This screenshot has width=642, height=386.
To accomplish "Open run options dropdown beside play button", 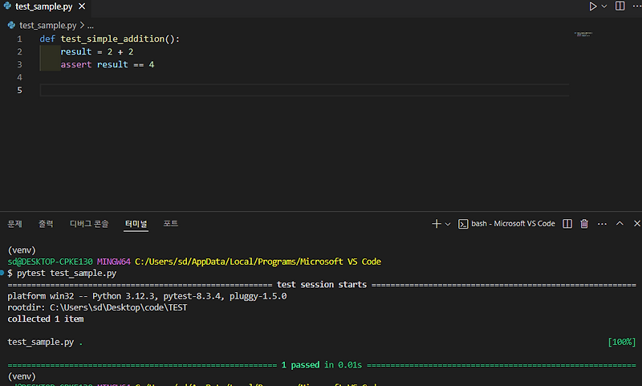I will tap(604, 6).
